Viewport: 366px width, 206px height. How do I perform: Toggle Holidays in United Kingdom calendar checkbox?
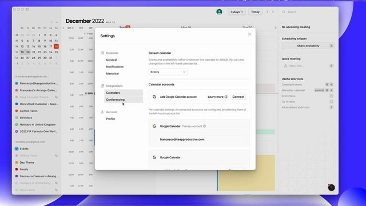point(17,125)
